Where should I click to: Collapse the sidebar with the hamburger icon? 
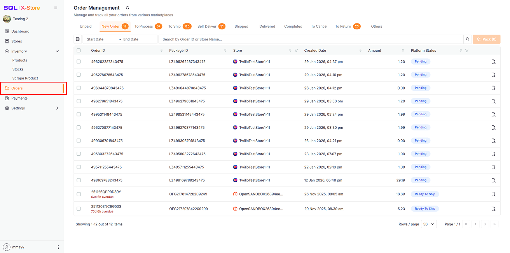(56, 7)
